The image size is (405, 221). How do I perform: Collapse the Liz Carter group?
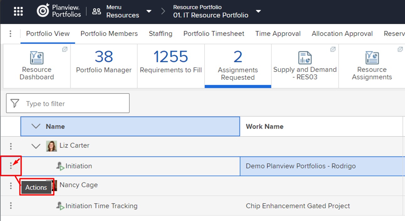36,146
